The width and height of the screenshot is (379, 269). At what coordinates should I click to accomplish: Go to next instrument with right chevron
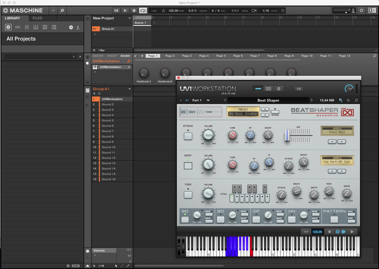312,100
